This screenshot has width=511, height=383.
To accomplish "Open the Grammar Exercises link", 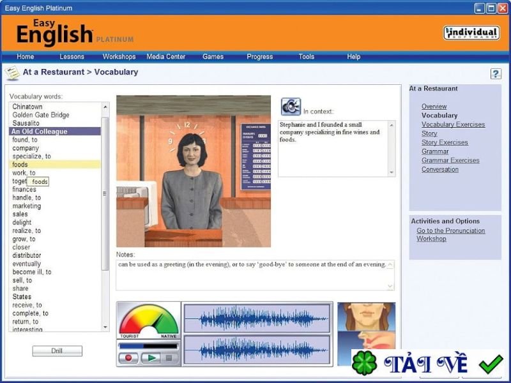I will (x=450, y=160).
